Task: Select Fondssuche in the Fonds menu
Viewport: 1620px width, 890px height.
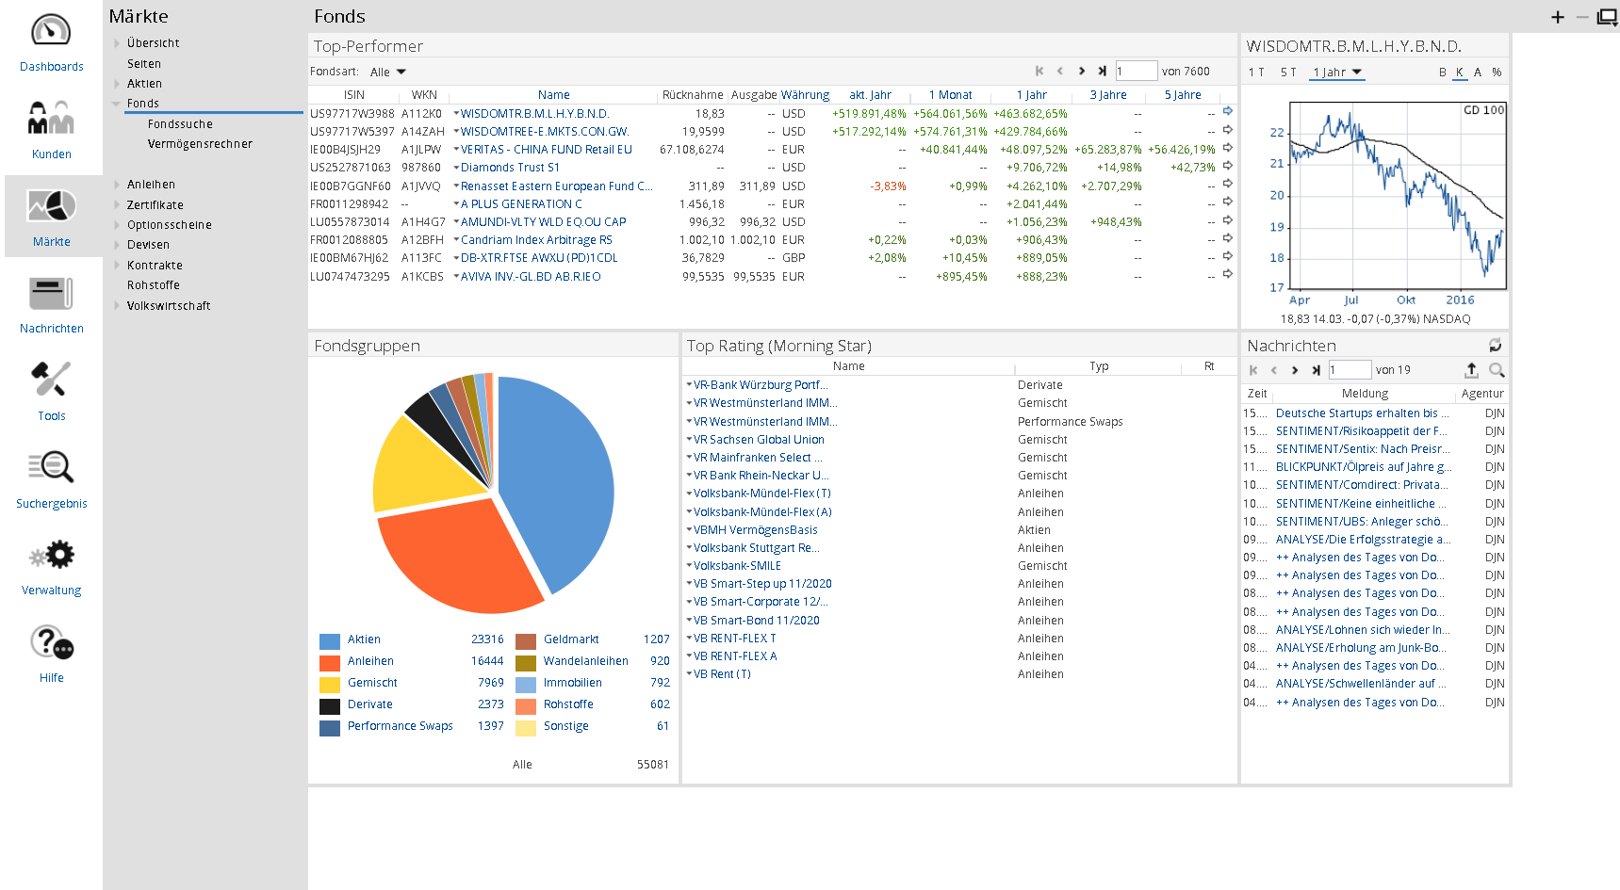Action: 180,124
